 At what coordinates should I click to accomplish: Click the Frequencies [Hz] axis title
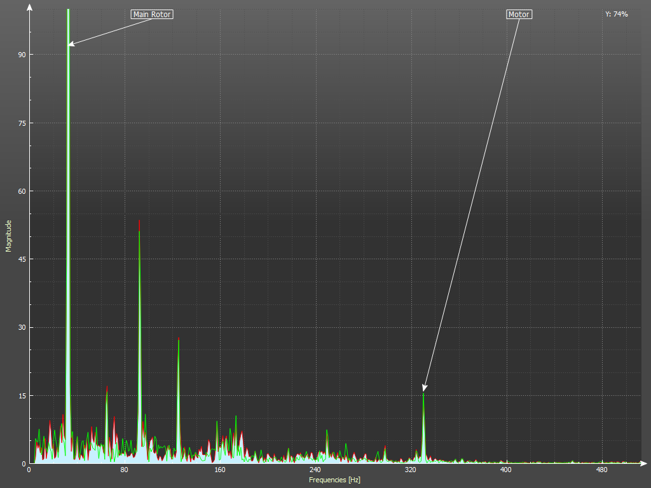tap(334, 480)
